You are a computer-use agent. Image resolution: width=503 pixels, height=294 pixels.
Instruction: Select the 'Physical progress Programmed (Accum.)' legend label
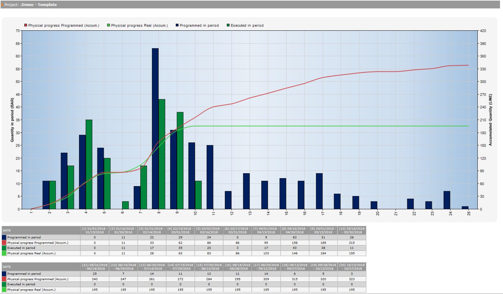64,26
